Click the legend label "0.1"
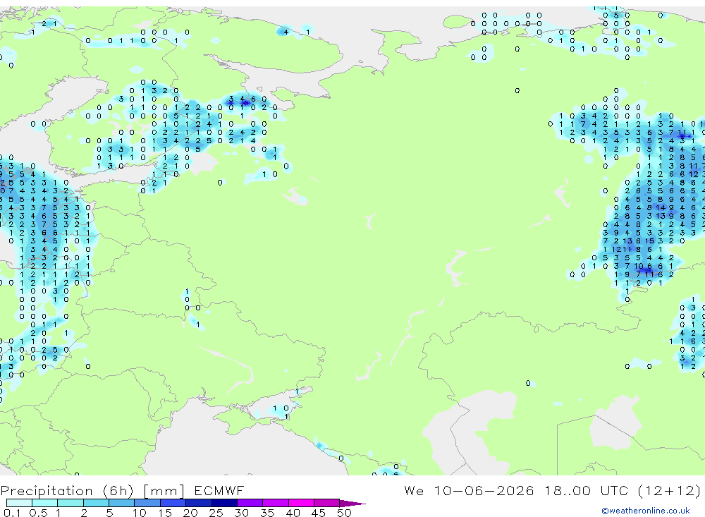This screenshot has width=705, height=517. (12, 513)
